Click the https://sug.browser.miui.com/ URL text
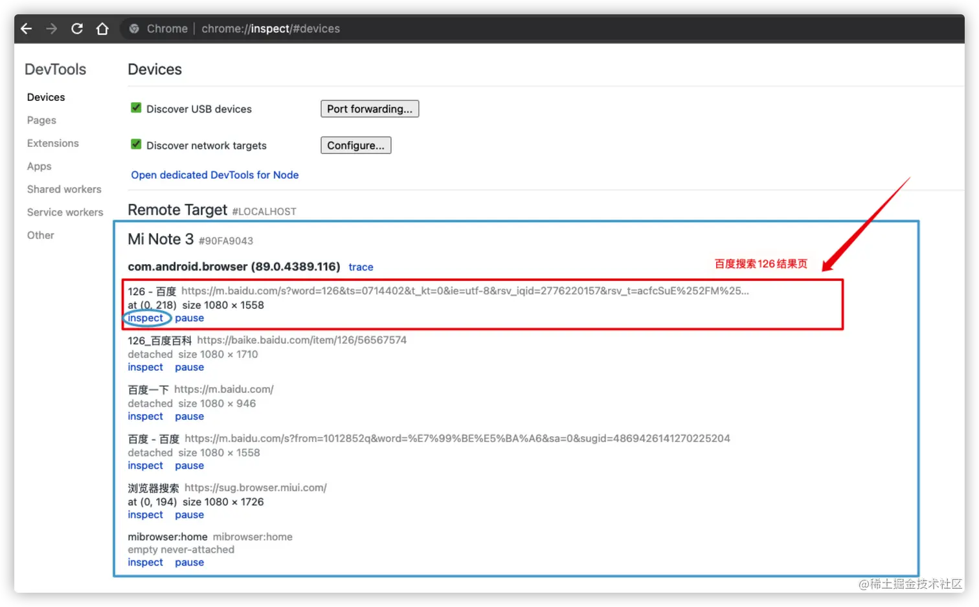 click(x=256, y=487)
